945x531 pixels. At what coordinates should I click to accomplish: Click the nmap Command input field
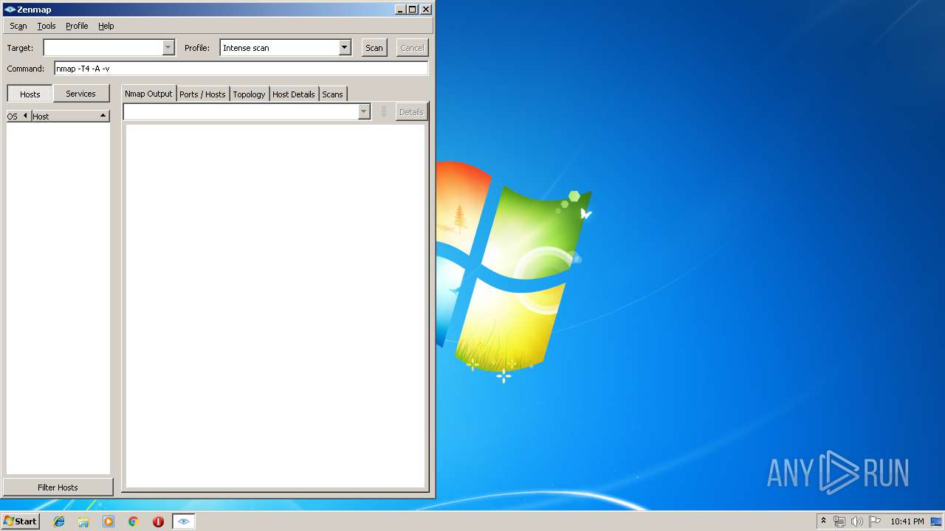pos(241,69)
